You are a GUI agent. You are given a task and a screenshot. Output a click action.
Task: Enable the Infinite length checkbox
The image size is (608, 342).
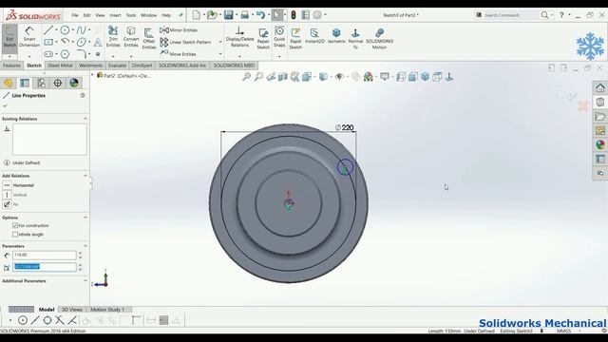tap(15, 235)
